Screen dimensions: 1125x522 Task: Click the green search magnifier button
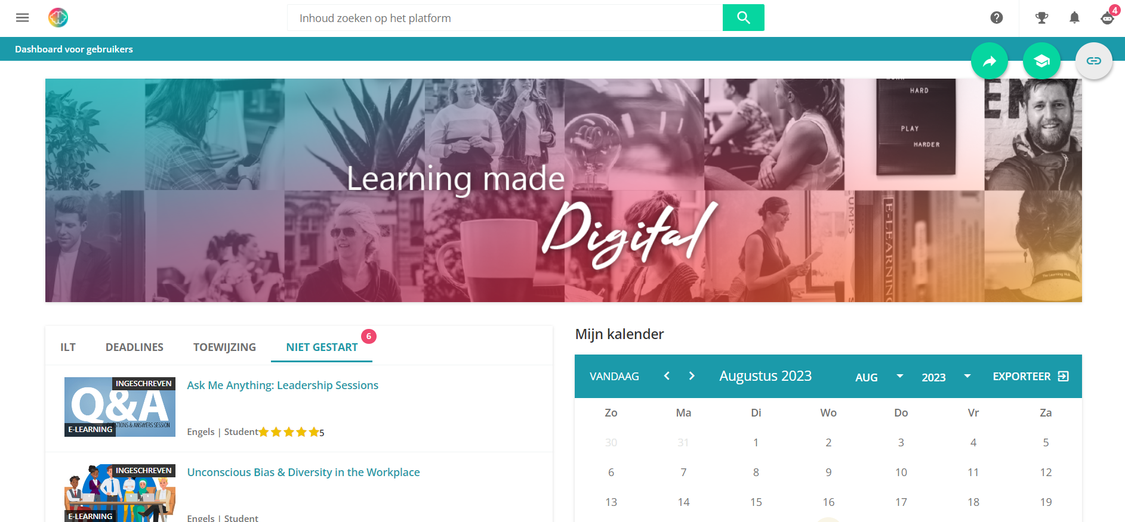point(743,18)
